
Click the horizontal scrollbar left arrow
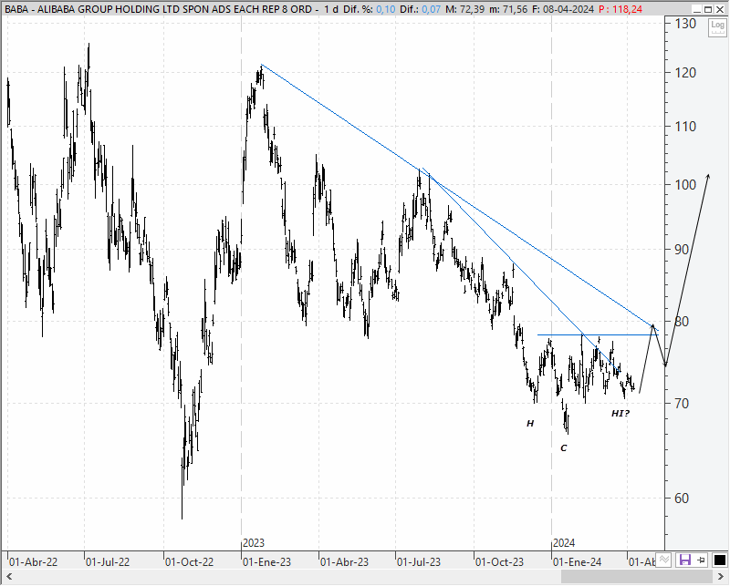coord(8,577)
